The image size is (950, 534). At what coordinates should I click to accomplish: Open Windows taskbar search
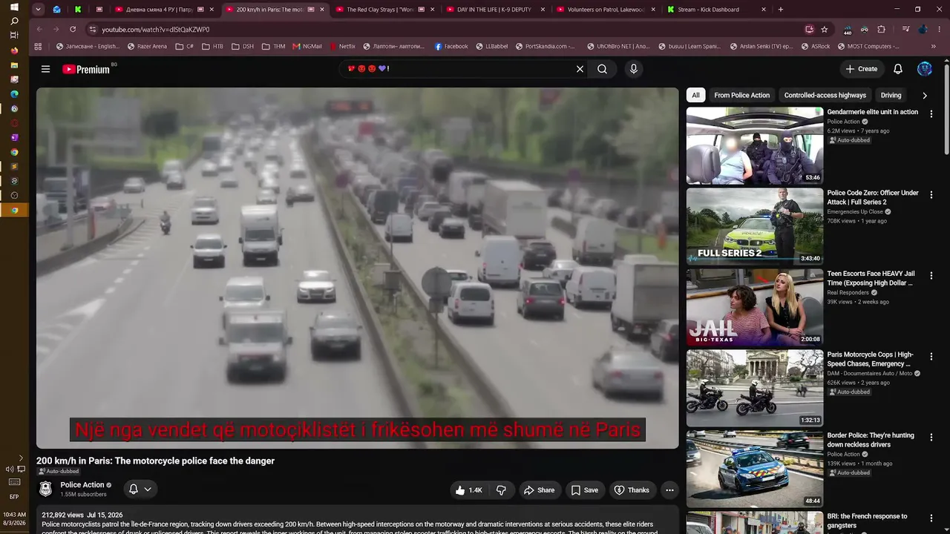coord(14,21)
